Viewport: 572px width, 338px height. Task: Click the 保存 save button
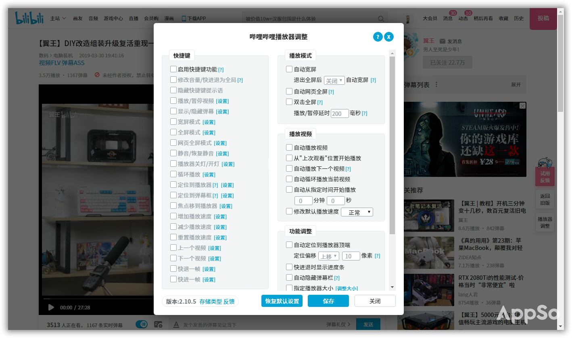pyautogui.click(x=328, y=301)
